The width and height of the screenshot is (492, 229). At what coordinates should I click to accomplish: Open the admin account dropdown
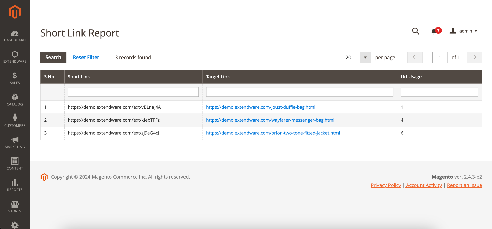click(x=464, y=31)
